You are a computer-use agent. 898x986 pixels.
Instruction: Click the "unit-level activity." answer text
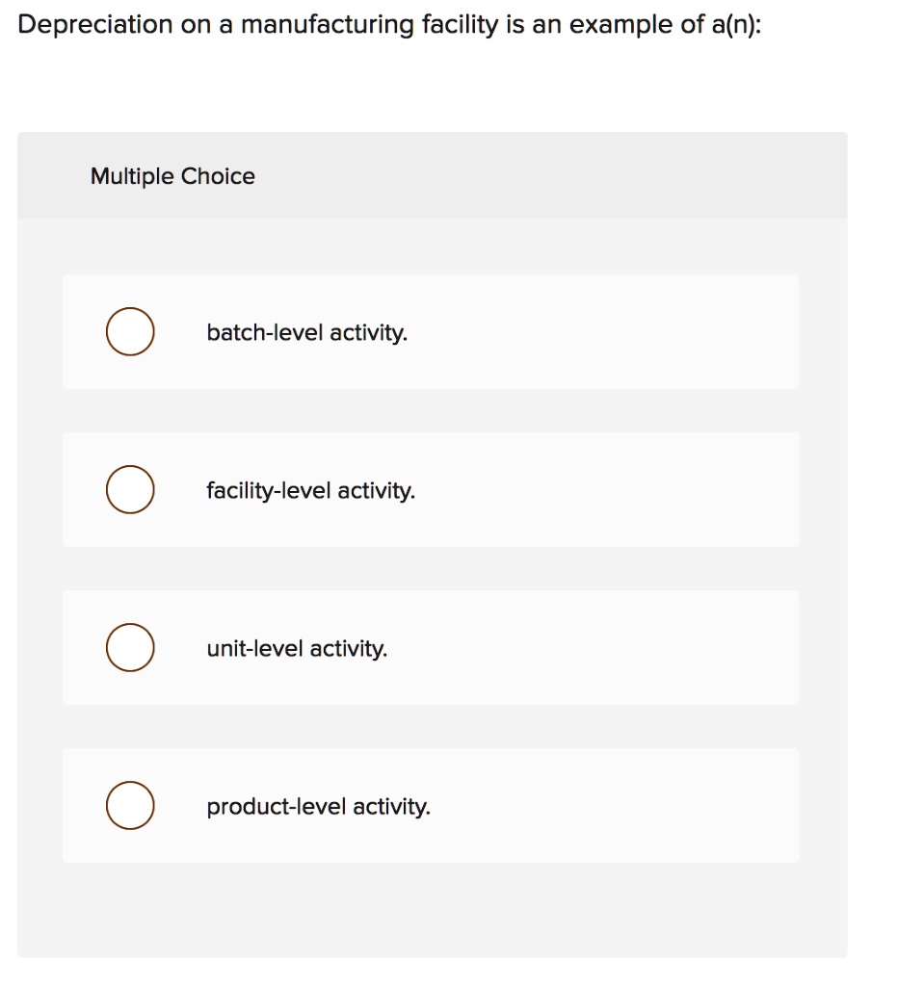pos(297,649)
